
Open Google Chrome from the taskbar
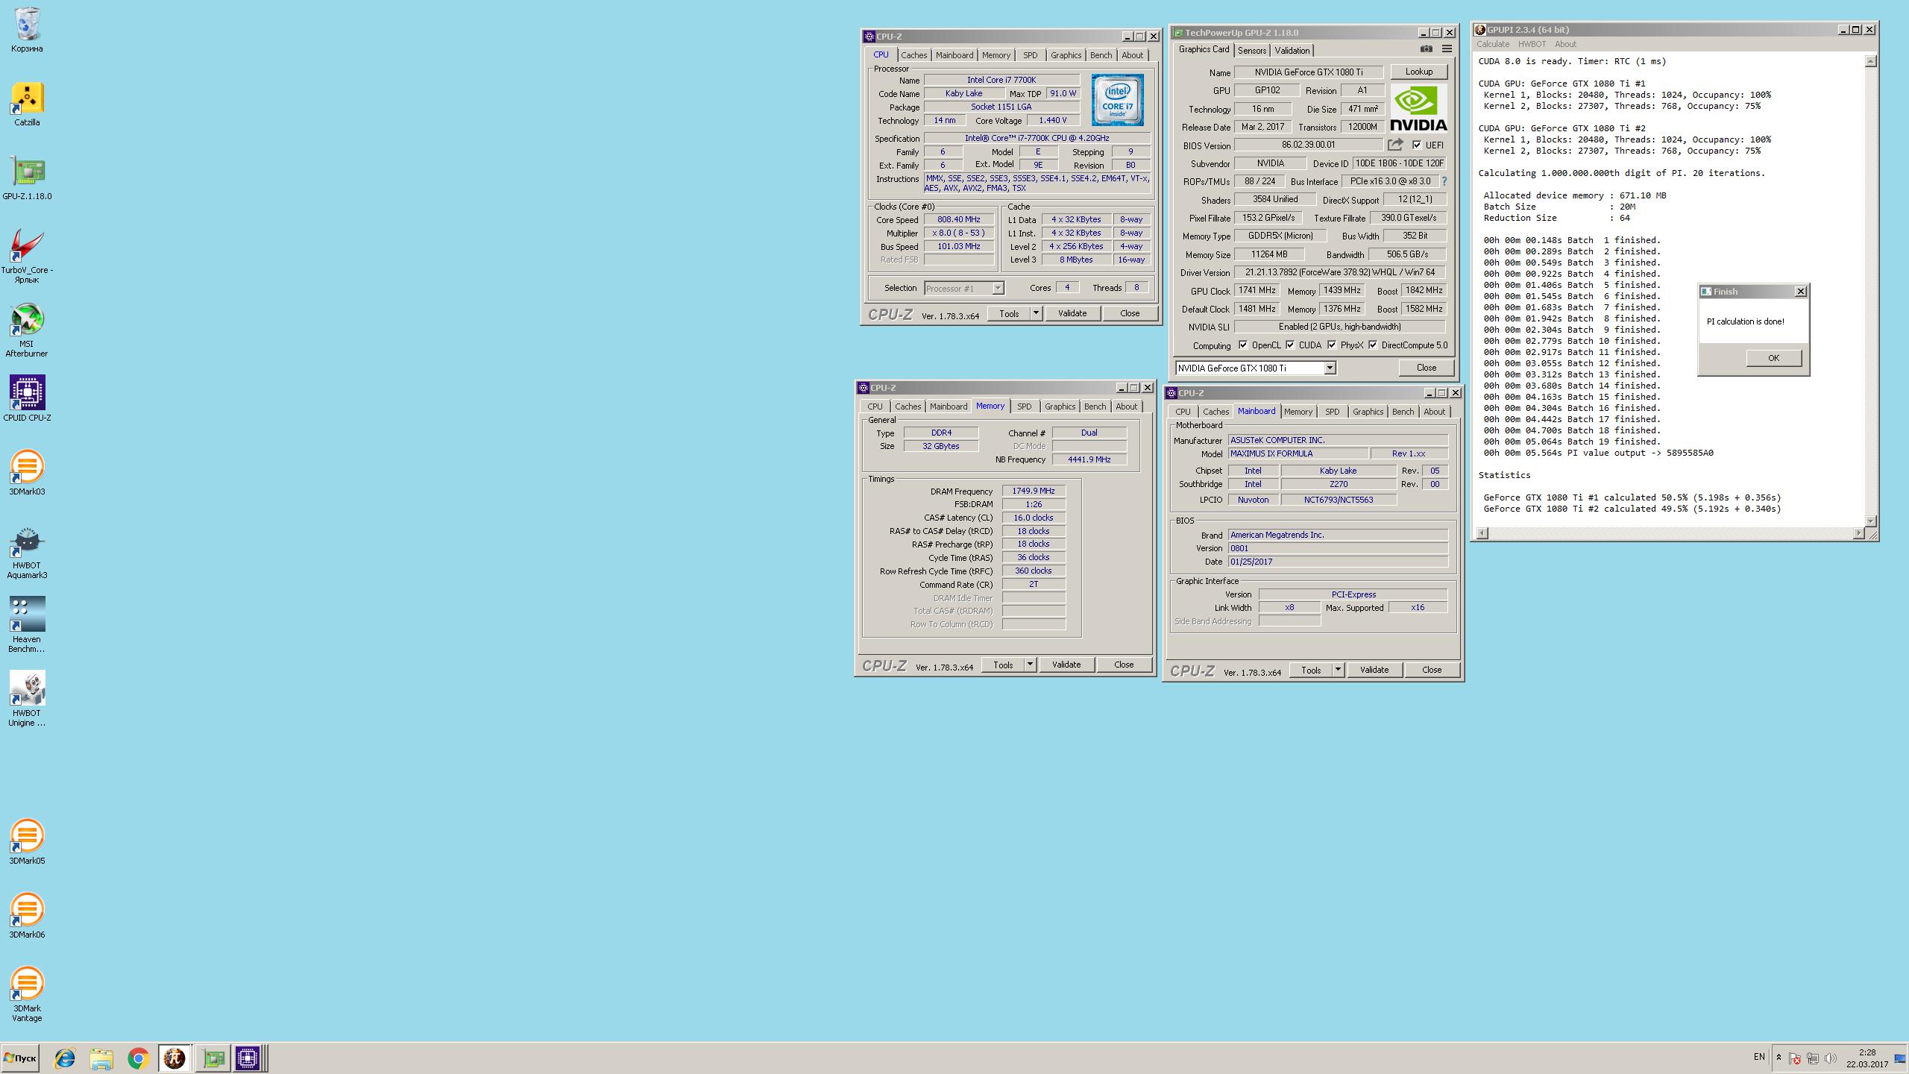[138, 1058]
